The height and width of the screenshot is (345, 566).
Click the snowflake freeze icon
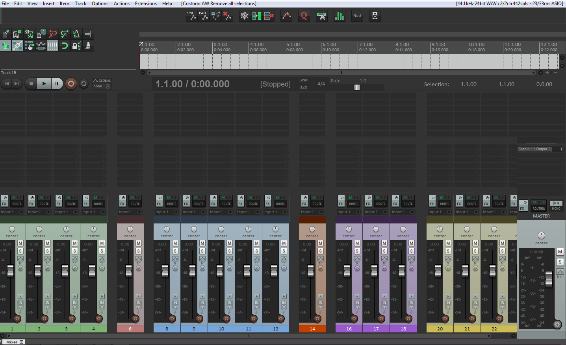[245, 16]
